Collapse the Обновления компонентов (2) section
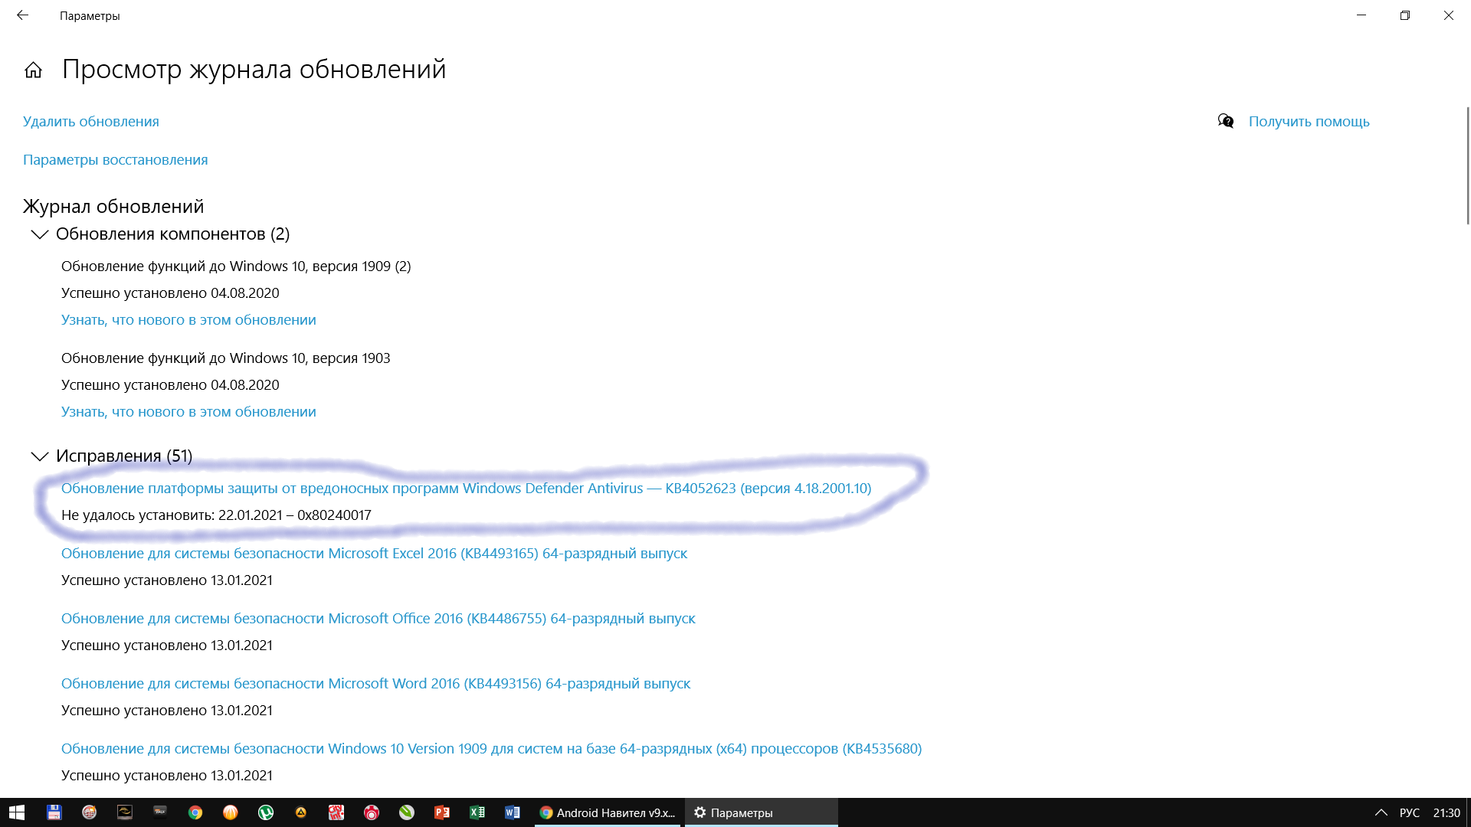 pos(40,234)
